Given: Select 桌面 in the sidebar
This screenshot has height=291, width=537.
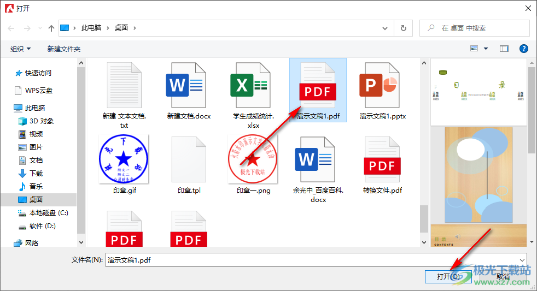Looking at the screenshot, I should 39,200.
